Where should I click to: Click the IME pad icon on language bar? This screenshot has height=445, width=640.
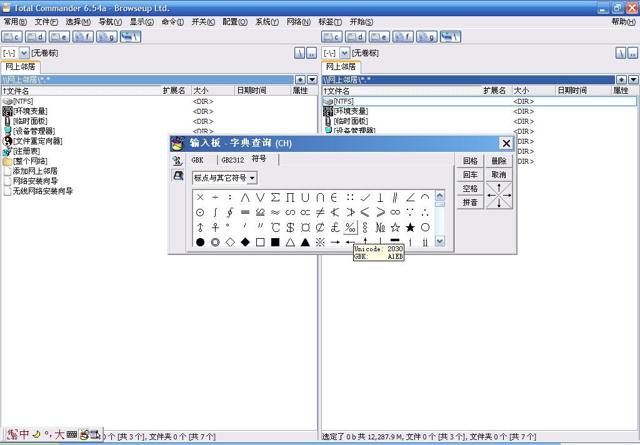tap(84, 434)
